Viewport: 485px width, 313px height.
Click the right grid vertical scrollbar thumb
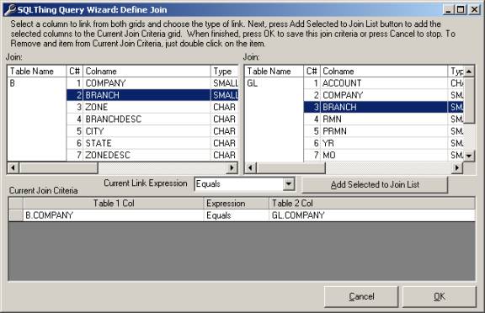click(x=469, y=100)
